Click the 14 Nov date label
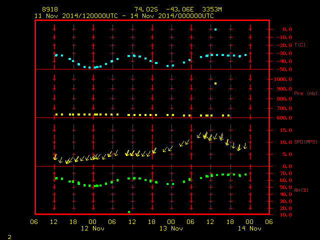This screenshot has width=320, height=240. pos(249,228)
